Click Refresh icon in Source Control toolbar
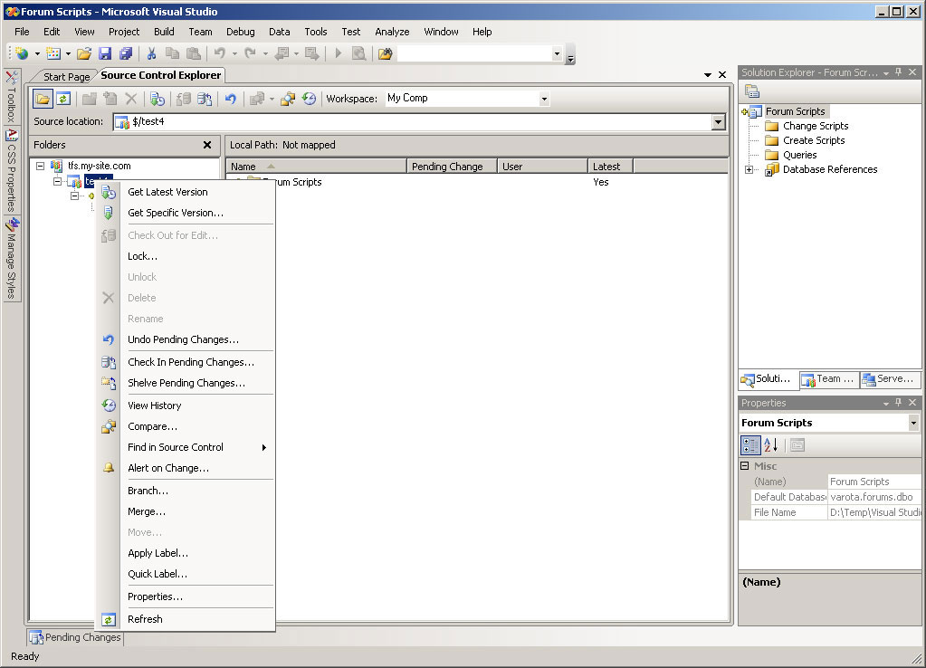Viewport: 926px width, 668px height. (63, 99)
